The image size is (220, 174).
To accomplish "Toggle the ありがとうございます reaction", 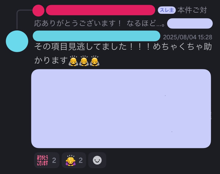I will 46,160.
